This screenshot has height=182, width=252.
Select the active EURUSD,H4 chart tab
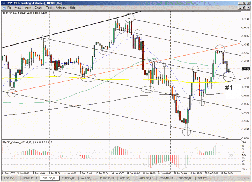[50, 178]
